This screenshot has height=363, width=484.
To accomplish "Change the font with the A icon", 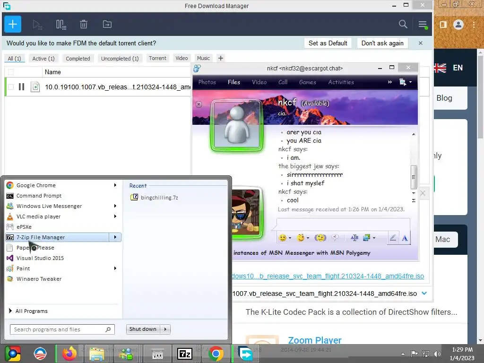I will (x=405, y=238).
